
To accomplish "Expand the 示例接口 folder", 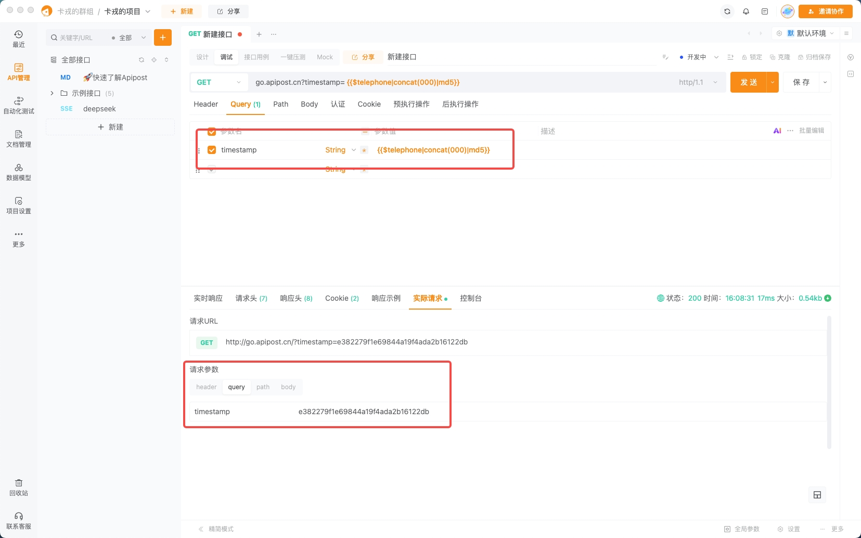I will coord(52,93).
